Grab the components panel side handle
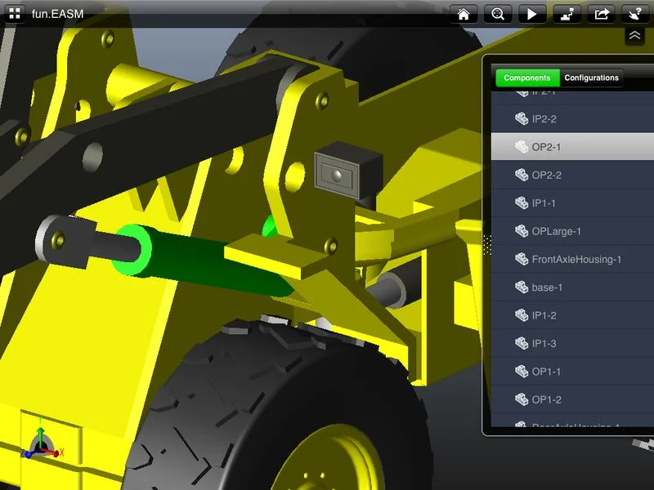This screenshot has height=490, width=654. 486,243
